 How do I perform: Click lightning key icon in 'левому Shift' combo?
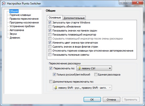coord(55,88)
